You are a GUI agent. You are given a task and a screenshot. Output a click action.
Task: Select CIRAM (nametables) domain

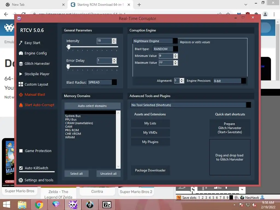pyautogui.click(x=79, y=123)
